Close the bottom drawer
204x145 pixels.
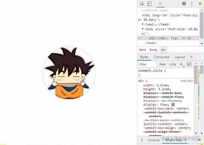pos(200,140)
